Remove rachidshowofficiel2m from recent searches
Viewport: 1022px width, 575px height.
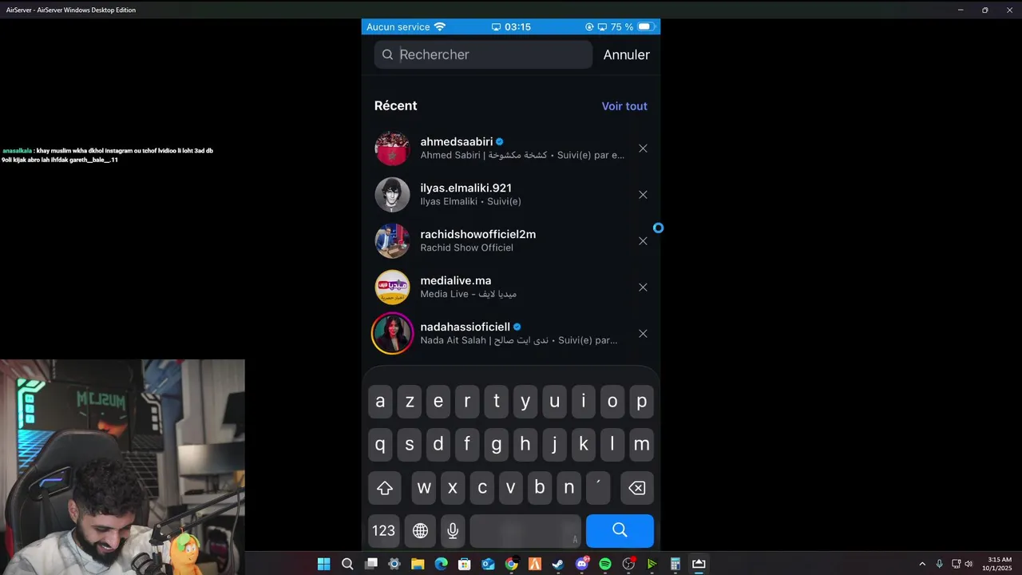(x=643, y=241)
